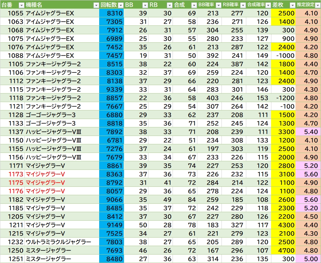Click the BB確率 value 167
321x263 pixels.
tap(213, 250)
